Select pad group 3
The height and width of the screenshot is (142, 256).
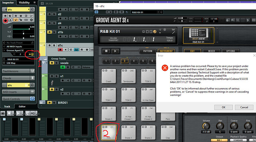coord(124,61)
